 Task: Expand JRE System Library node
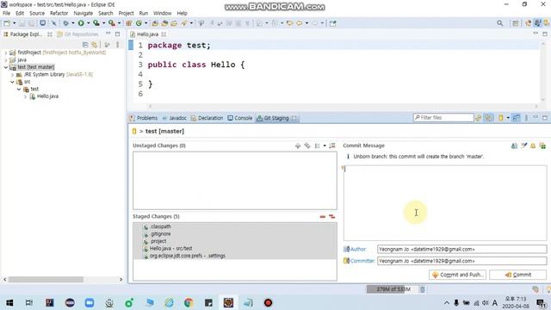[x=12, y=75]
